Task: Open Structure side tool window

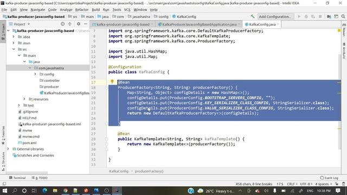Action: [3, 161]
